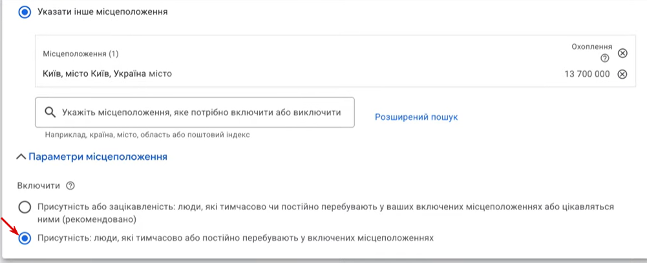Screen dimensions: 647x263
Task: Click the magnifier icon in the location search
Action: (x=50, y=112)
